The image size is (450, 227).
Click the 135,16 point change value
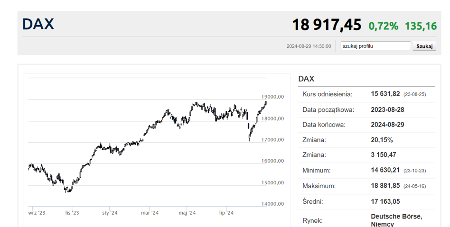[x=421, y=26]
